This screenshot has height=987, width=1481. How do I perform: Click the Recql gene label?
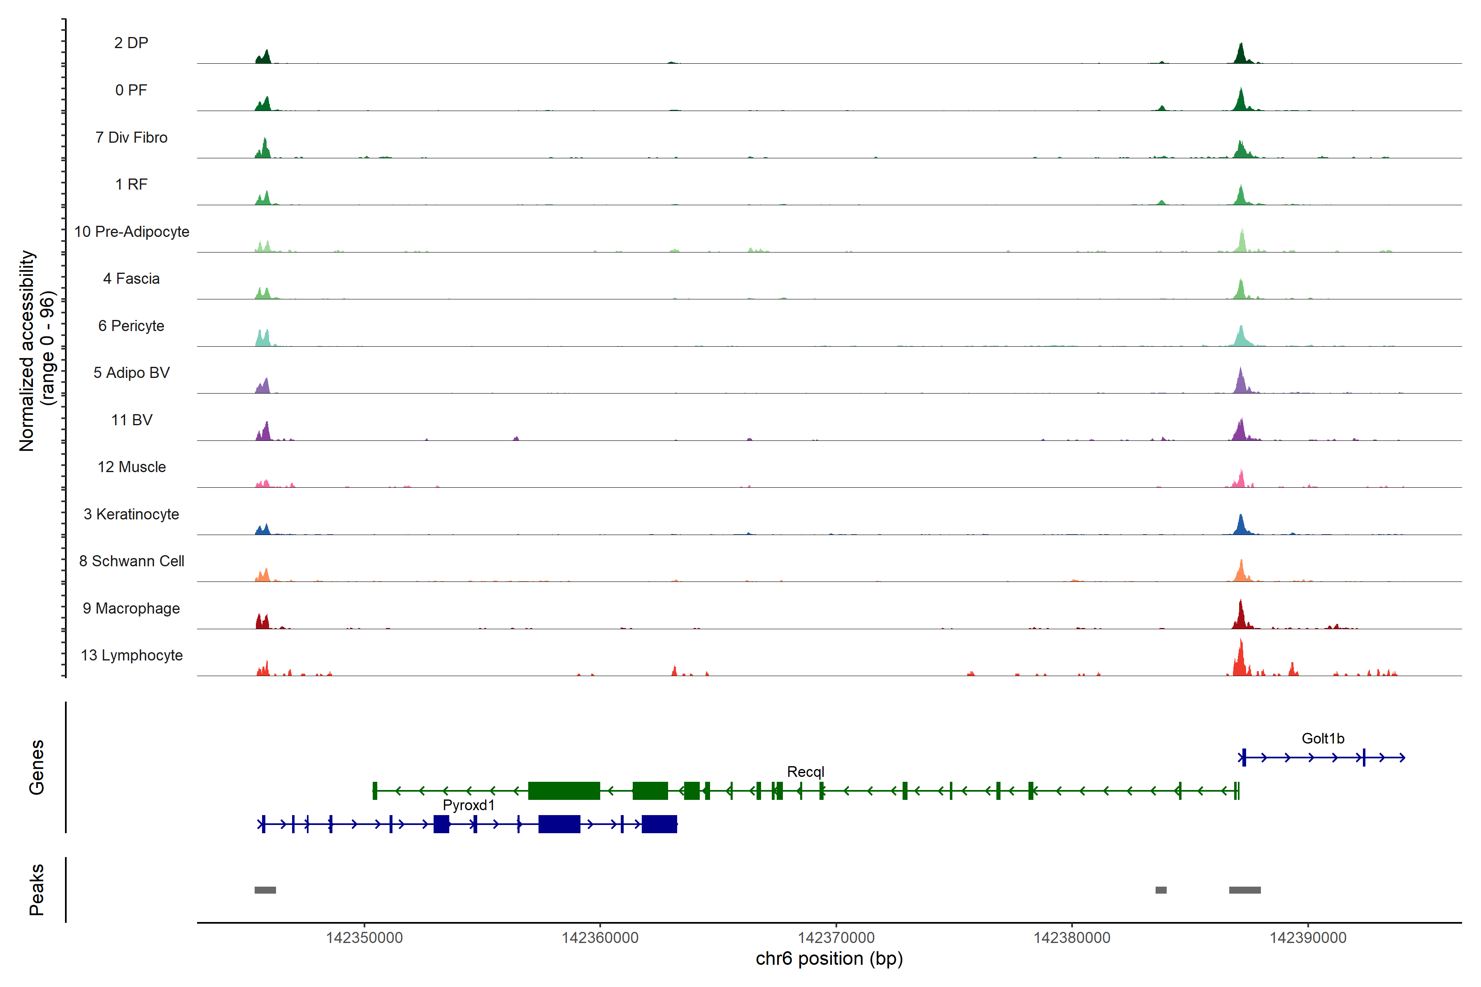(x=805, y=772)
